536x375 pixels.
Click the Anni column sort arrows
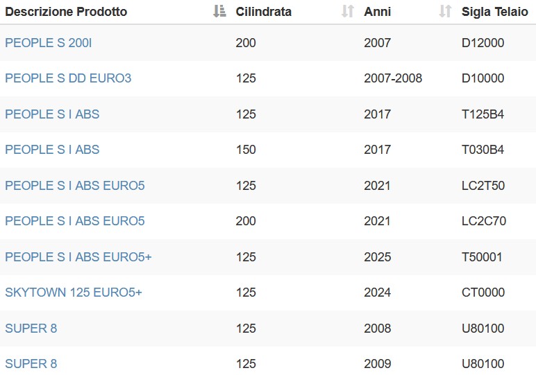445,11
